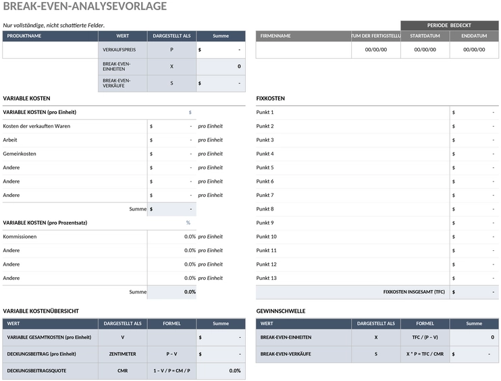Select the Punkt 1 fixed cost label

265,113
